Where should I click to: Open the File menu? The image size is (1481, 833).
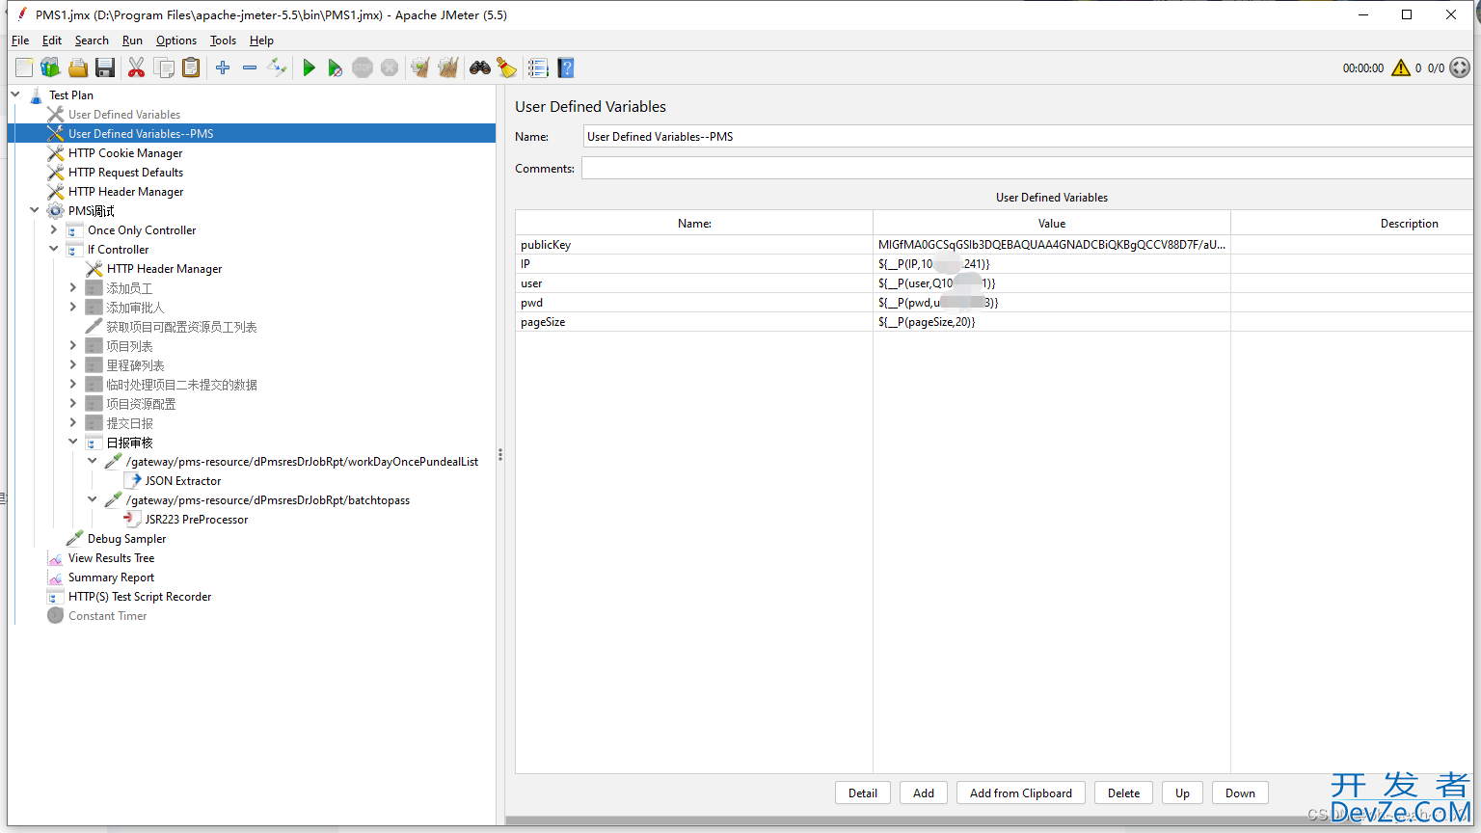(20, 40)
